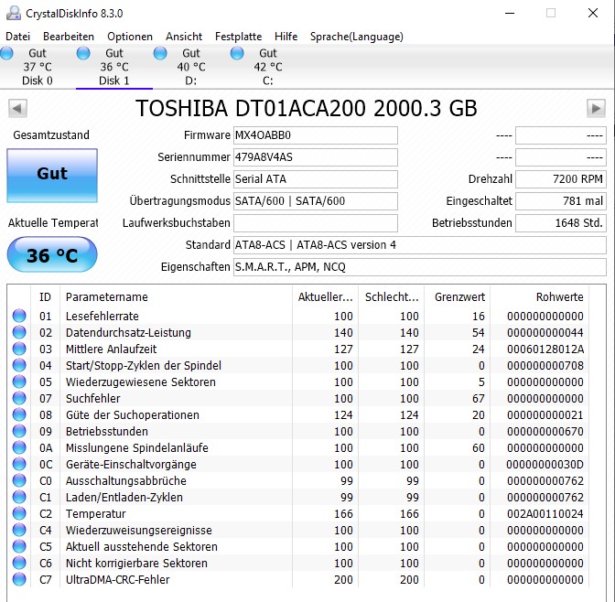Click the Parametername column header
This screenshot has height=602, width=615.
[x=176, y=296]
